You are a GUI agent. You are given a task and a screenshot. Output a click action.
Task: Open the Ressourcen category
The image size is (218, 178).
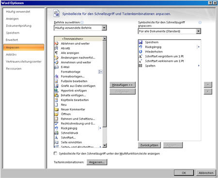click(14, 69)
